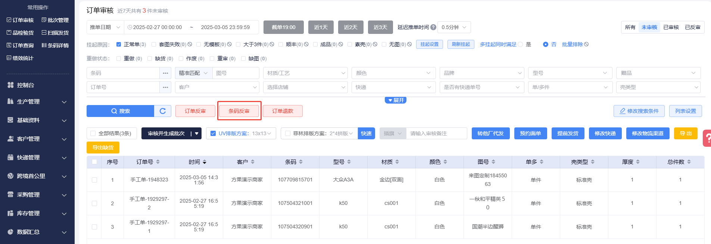Click the refresh icon beside search button
The height and width of the screenshot is (244, 711).
(163, 111)
